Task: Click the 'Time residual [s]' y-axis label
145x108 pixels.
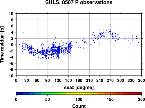Action: pyautogui.click(x=2, y=45)
